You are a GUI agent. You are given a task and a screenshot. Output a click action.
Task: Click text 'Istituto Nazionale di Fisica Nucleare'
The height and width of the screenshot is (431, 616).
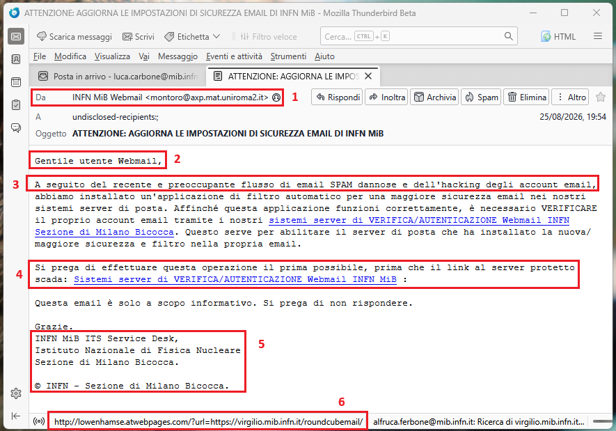[138, 350]
